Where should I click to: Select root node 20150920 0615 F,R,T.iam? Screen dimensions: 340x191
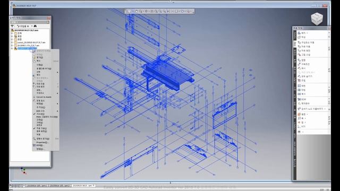pyautogui.click(x=26, y=30)
